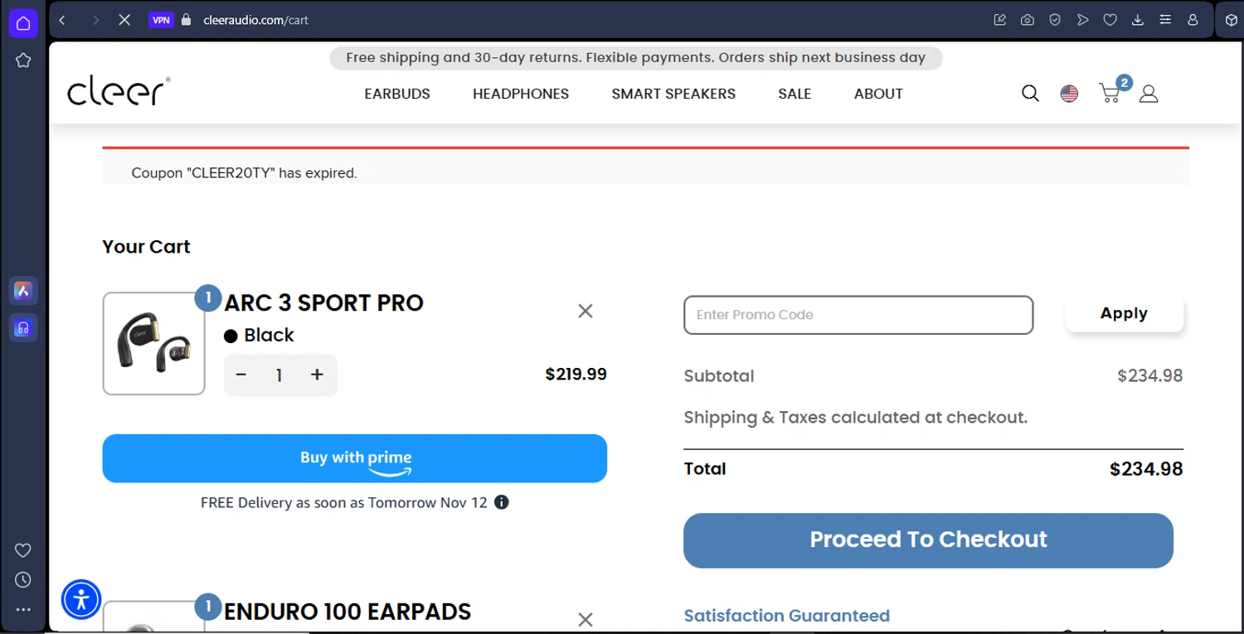
Task: Open the ARC 3 SPORT PRO product thumbnail
Action: 153,343
